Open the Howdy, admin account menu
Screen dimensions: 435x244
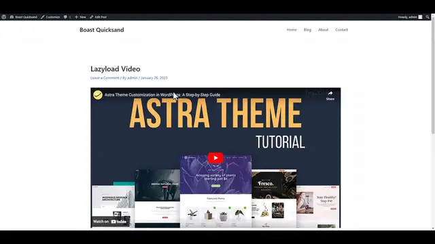coord(410,17)
